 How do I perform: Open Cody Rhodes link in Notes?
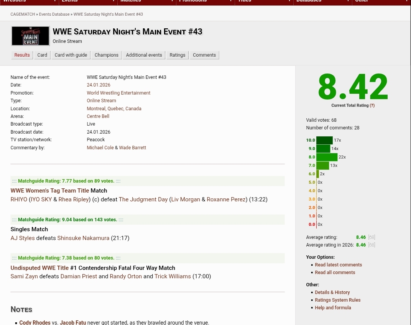(35, 322)
